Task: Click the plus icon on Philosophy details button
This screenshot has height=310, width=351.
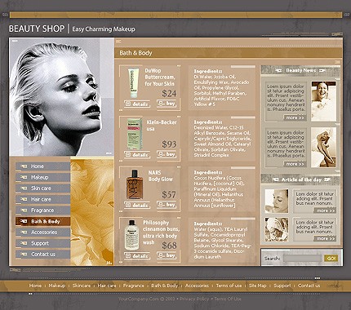Action: tap(128, 256)
